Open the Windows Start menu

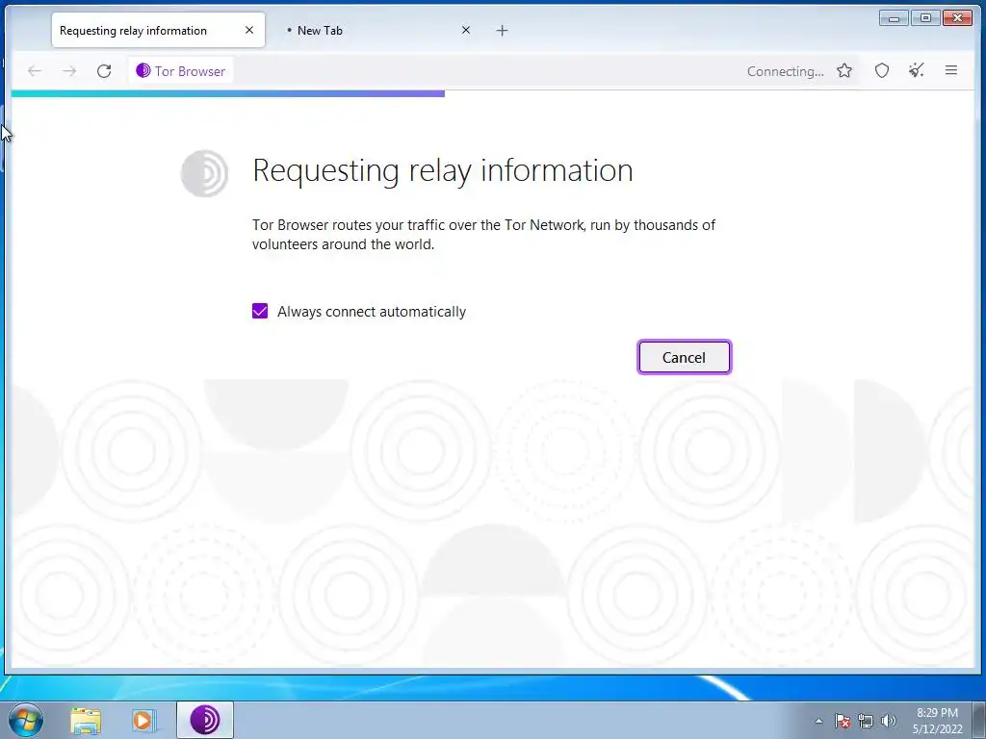(26, 720)
